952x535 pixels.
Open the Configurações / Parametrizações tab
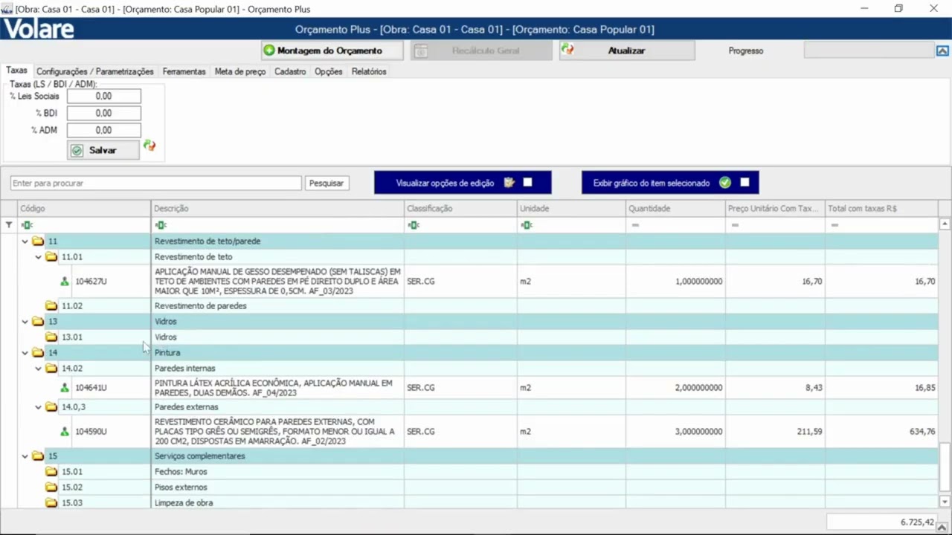[95, 71]
